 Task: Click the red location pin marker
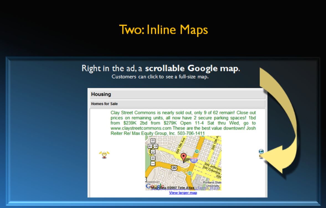tap(183, 157)
